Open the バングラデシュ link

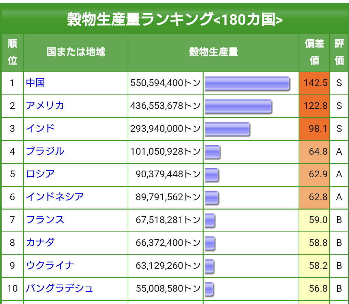click(60, 288)
